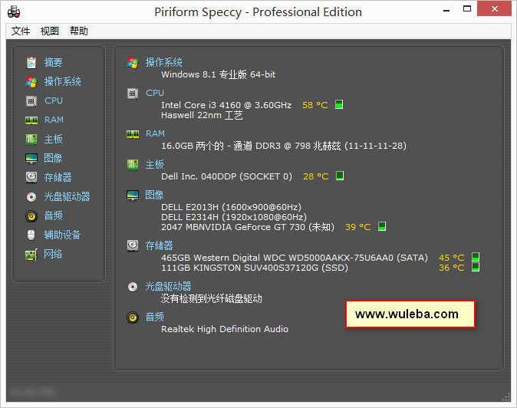Click the 主板 heading in summary panel
The image size is (517, 408).
154,164
